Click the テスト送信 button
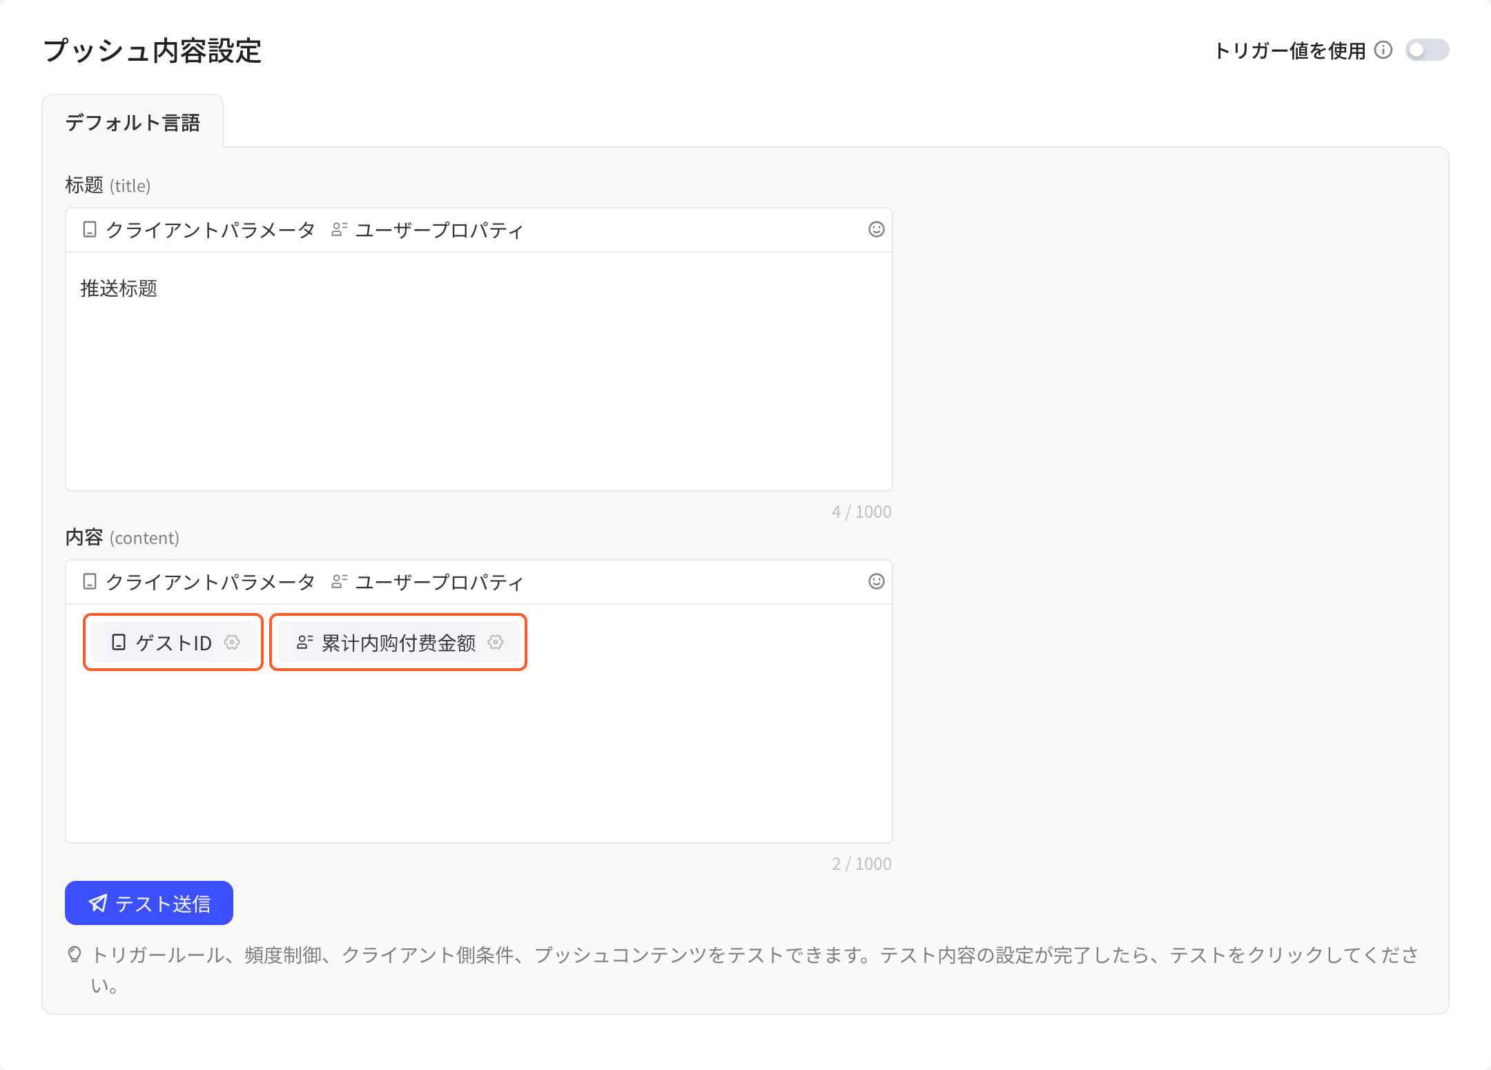The height and width of the screenshot is (1070, 1491). pos(149,903)
